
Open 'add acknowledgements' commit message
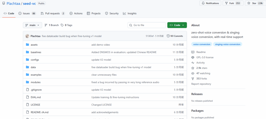tap(105, 112)
